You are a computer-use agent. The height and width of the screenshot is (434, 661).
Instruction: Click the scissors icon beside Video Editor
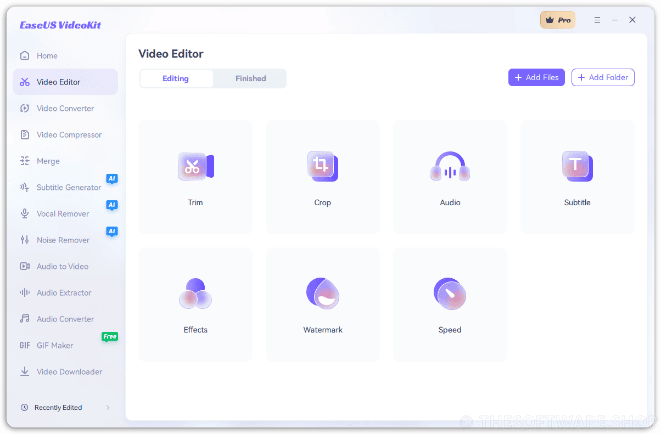[25, 82]
